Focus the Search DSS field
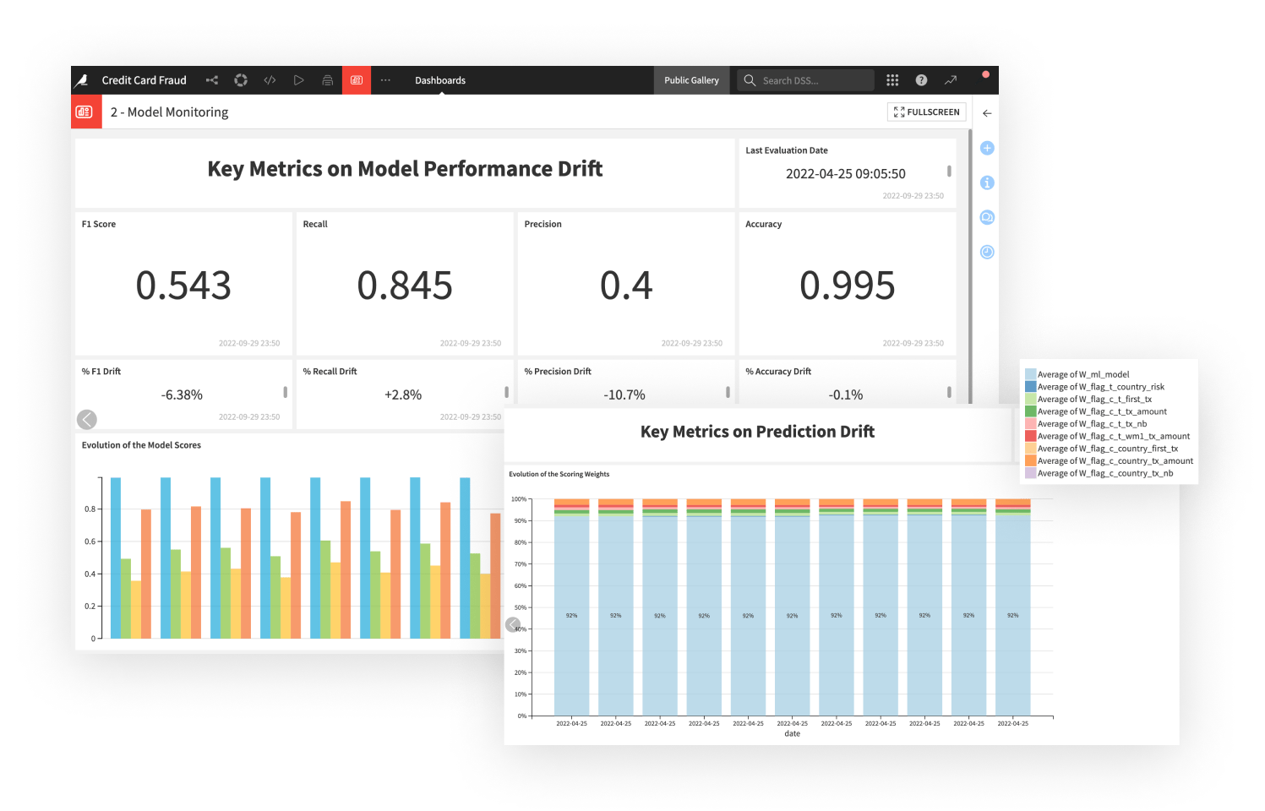 pyautogui.click(x=805, y=80)
